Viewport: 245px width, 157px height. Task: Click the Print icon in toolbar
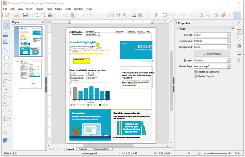tap(50, 15)
